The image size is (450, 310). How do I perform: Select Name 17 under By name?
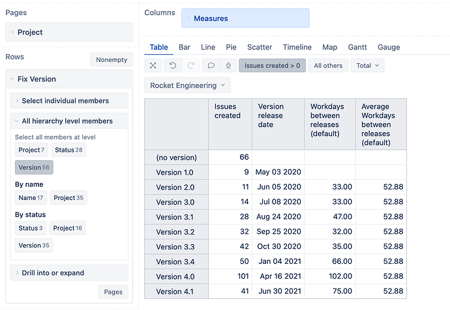(31, 198)
